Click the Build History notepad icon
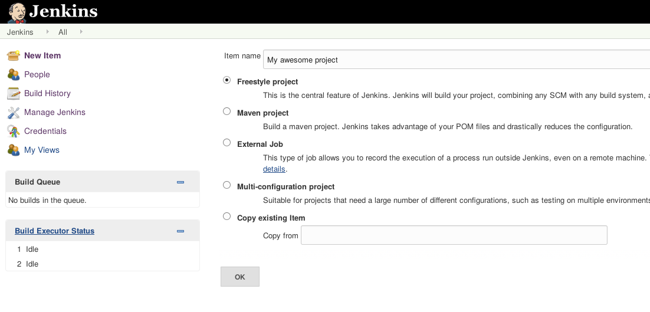This screenshot has width=650, height=312. click(x=14, y=93)
